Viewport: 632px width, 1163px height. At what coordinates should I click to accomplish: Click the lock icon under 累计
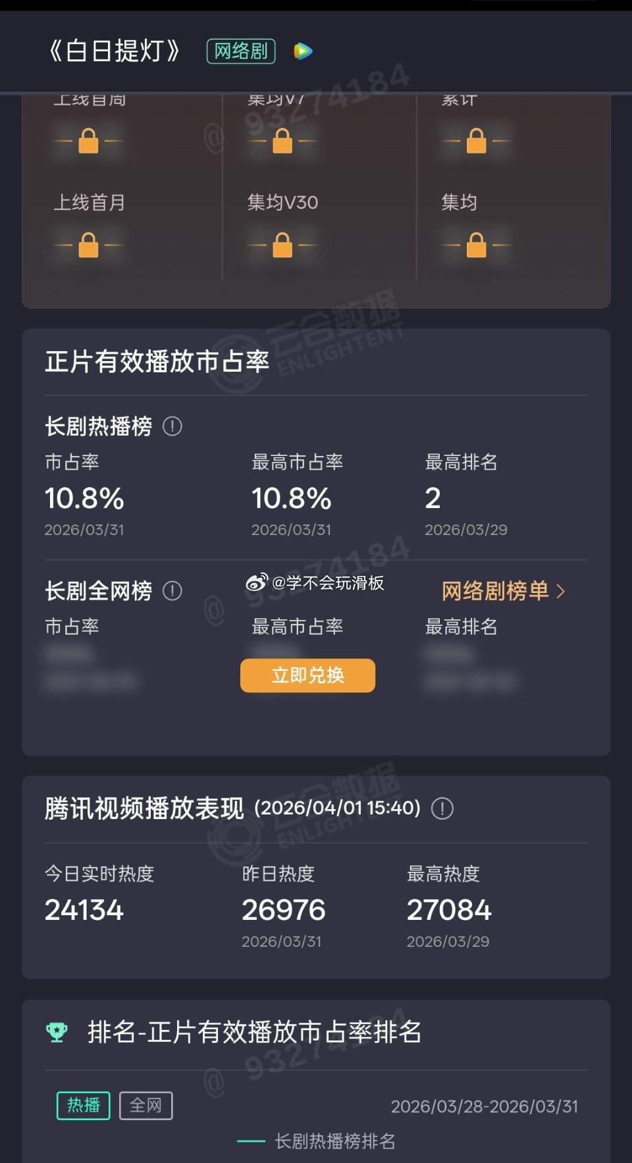477,140
